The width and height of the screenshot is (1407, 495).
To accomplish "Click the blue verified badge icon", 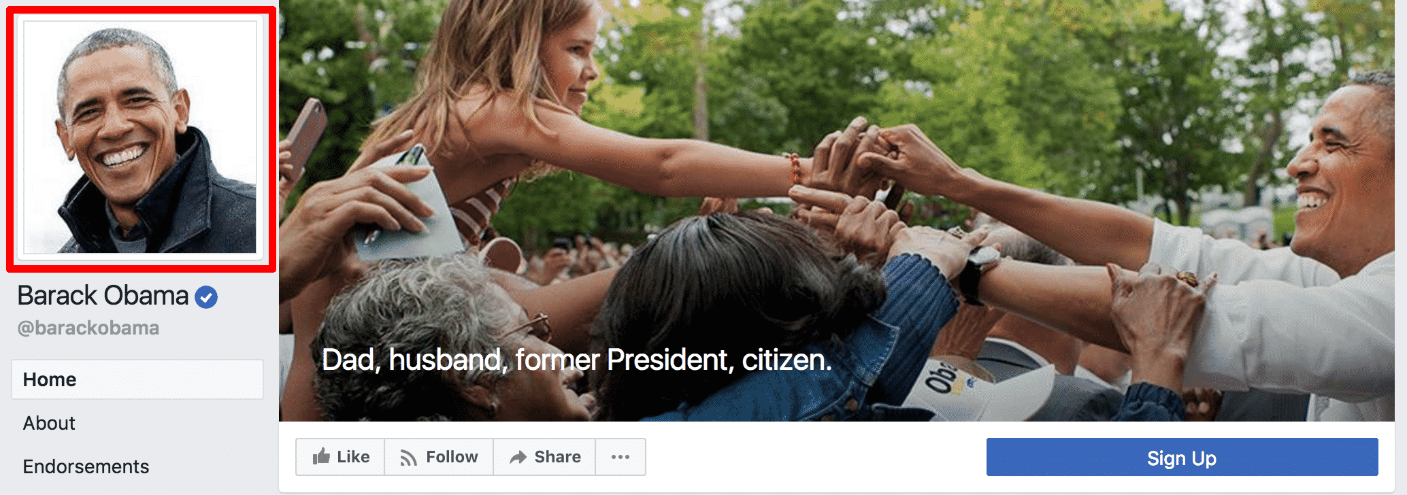I will [206, 297].
